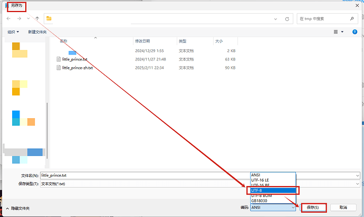Collapse folders with 隐藏文件夹
364x217 pixels.
coord(18,209)
